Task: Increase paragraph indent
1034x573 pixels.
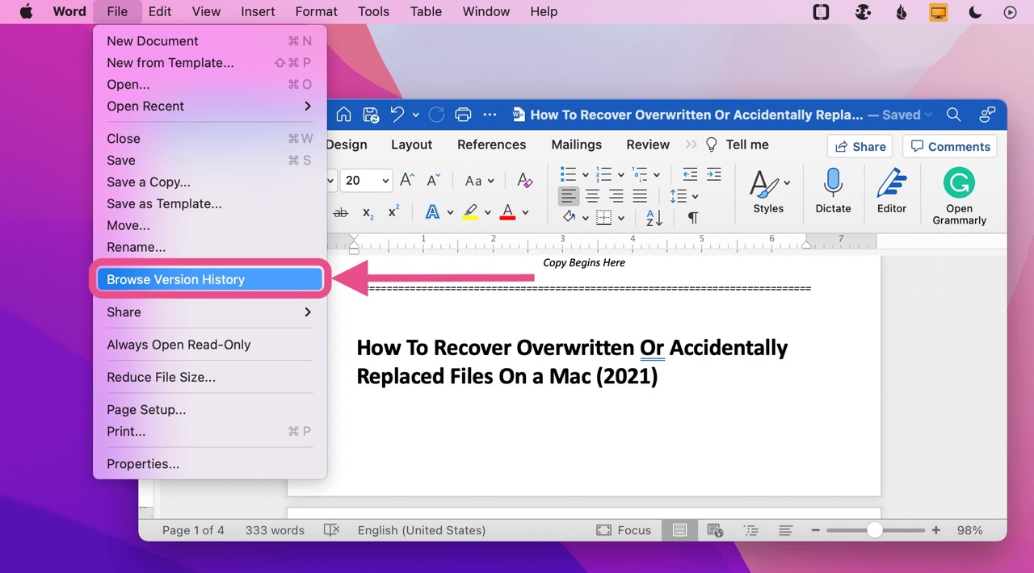Action: click(x=714, y=174)
